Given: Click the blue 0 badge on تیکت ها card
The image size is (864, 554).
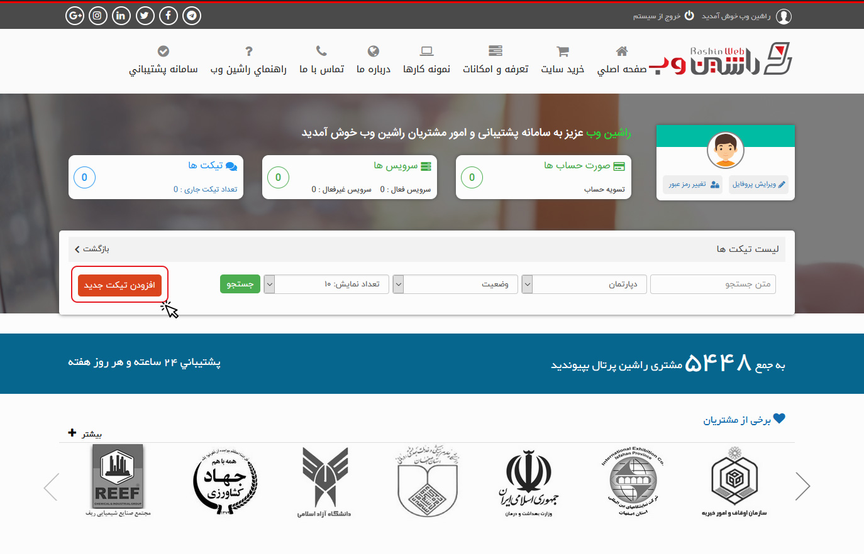Looking at the screenshot, I should pos(84,177).
